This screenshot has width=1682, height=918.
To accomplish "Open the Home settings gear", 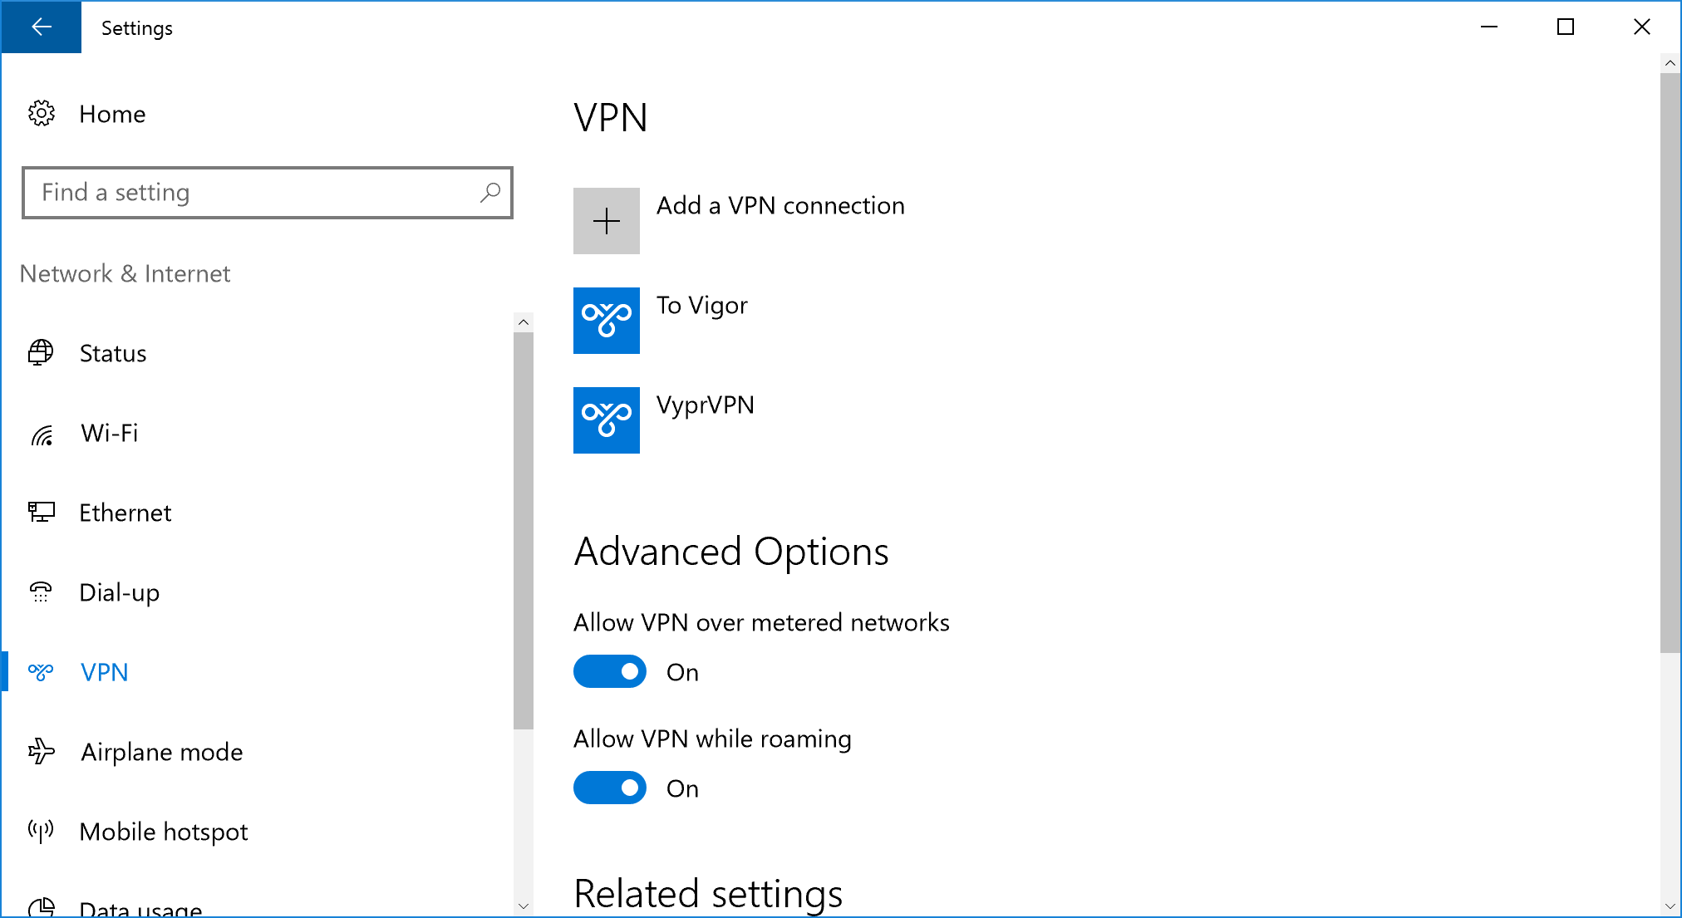I will [x=41, y=114].
